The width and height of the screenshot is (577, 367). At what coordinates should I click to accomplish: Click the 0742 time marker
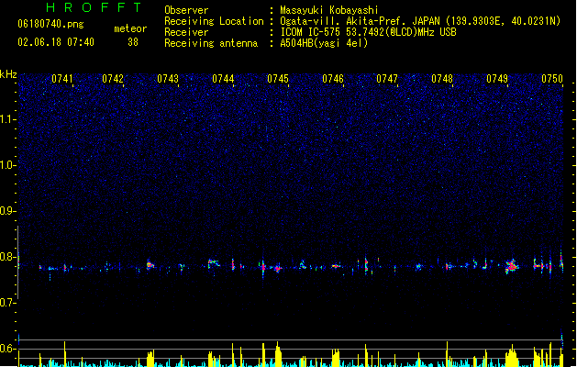point(113,78)
